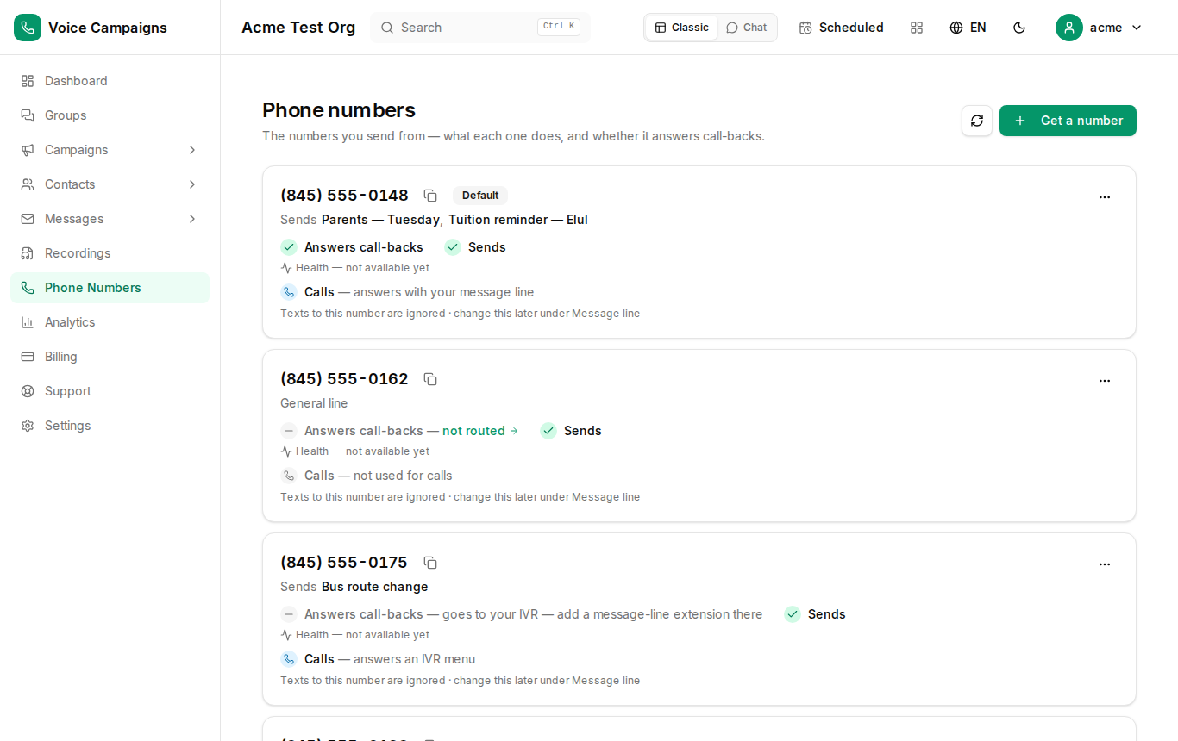Click the Acme Test Org title

coord(298,28)
